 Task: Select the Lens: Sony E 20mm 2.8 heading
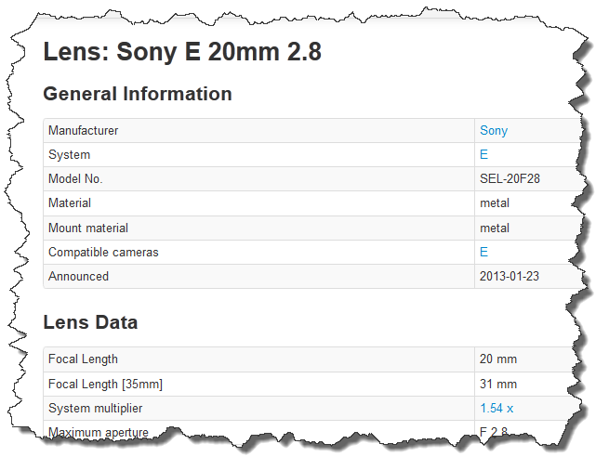click(x=182, y=51)
